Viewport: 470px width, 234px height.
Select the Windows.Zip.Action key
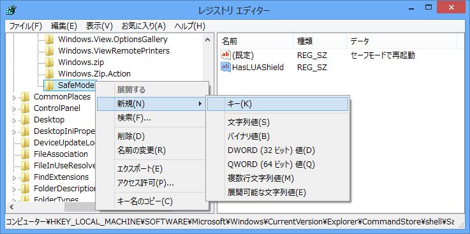tap(94, 74)
